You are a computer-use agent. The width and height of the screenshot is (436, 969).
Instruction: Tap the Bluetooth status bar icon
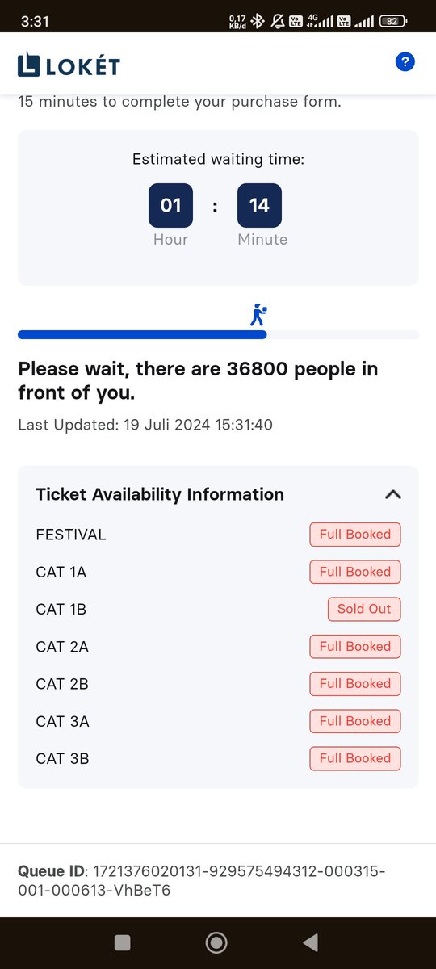pyautogui.click(x=258, y=22)
